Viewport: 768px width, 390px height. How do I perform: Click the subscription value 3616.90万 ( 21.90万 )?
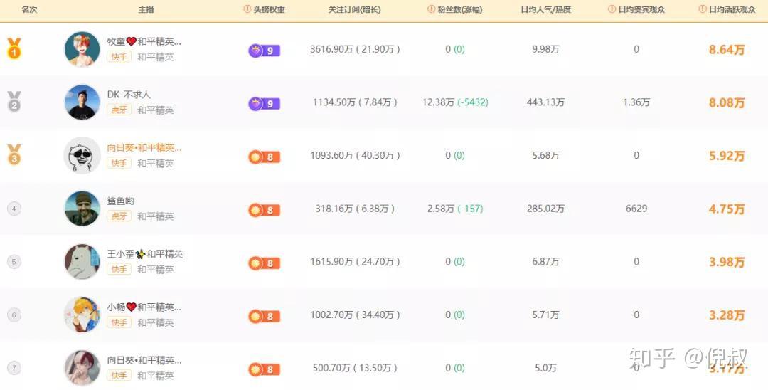(x=355, y=49)
